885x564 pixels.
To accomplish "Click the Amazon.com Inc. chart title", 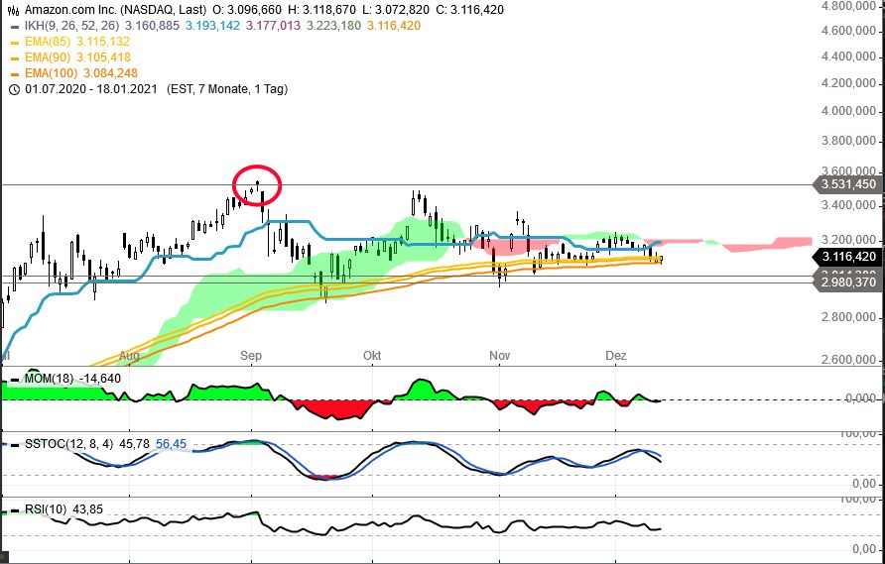I will pyautogui.click(x=115, y=10).
